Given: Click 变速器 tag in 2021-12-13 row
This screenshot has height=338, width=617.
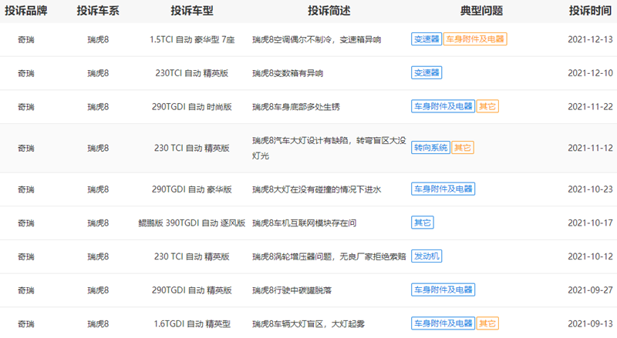Looking at the screenshot, I should click(x=427, y=39).
